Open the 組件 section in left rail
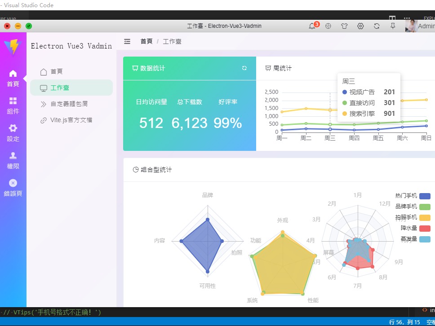This screenshot has height=326, width=435. coord(13,105)
